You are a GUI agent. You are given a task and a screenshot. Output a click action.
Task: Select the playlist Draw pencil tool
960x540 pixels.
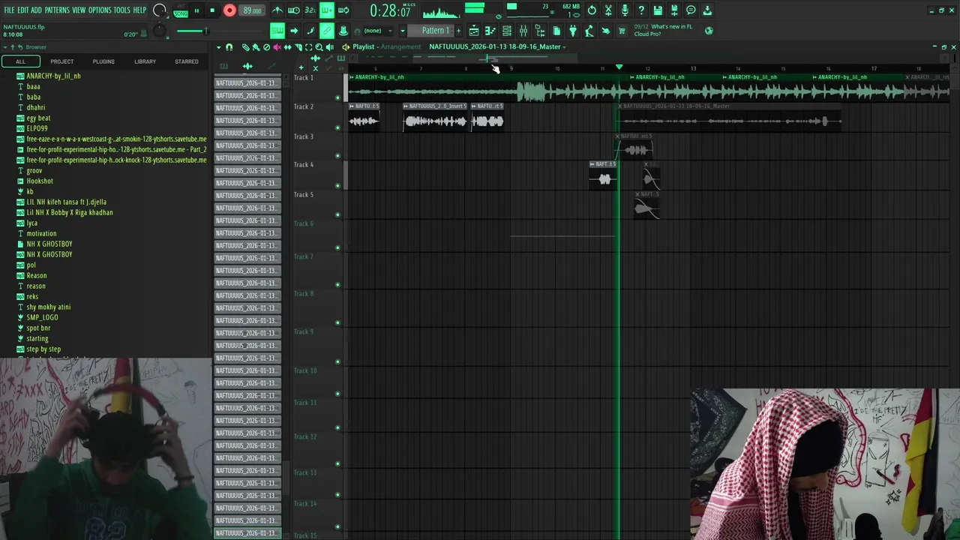coord(245,47)
